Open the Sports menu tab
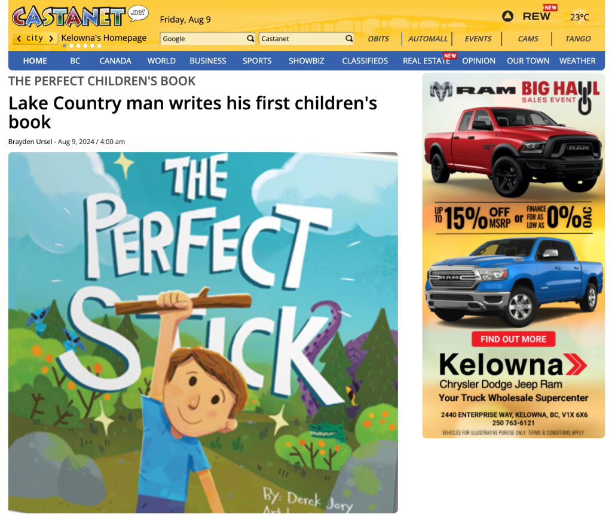This screenshot has height=516, width=612. pos(257,61)
